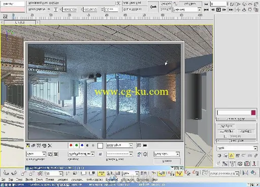Open Views menu
The image size is (260, 187).
pos(39,179)
